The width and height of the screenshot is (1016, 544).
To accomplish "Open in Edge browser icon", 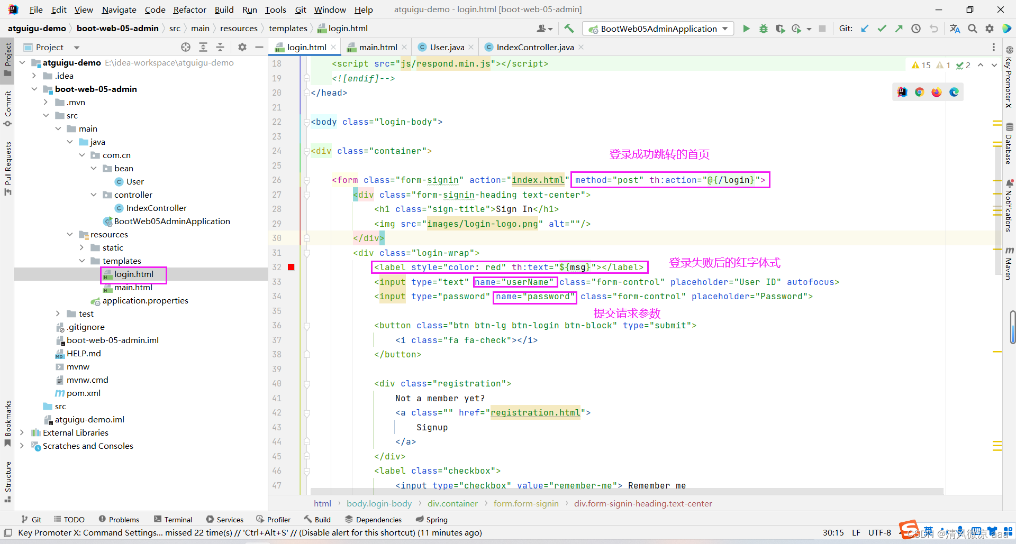I will pyautogui.click(x=954, y=92).
